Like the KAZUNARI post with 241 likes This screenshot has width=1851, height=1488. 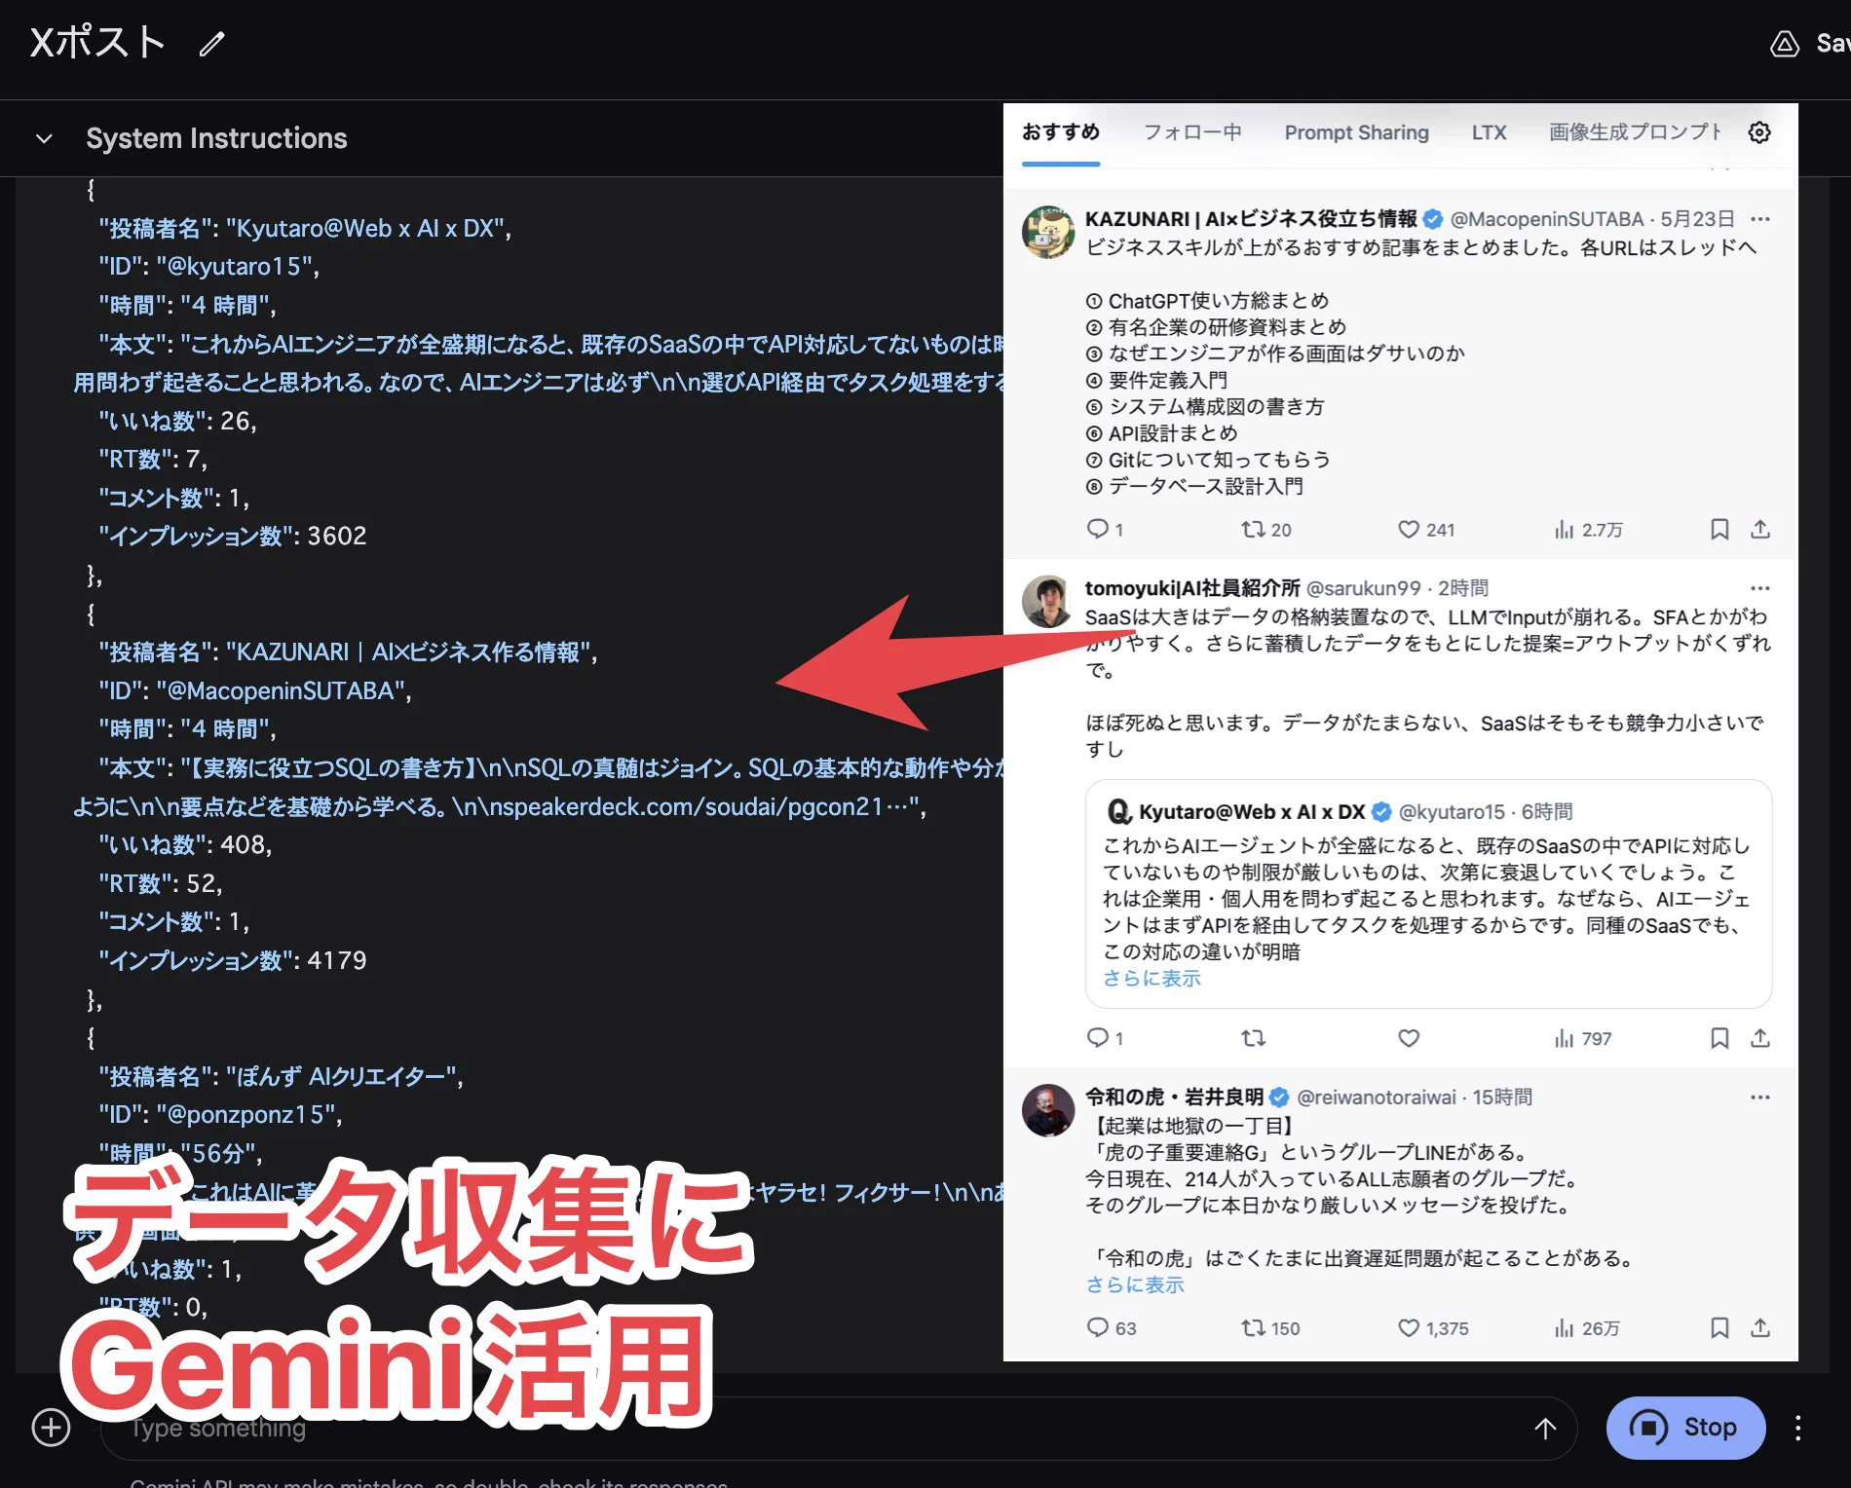[x=1409, y=529]
